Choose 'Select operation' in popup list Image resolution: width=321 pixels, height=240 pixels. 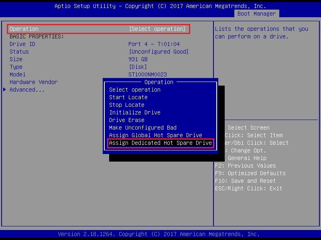tap(134, 90)
